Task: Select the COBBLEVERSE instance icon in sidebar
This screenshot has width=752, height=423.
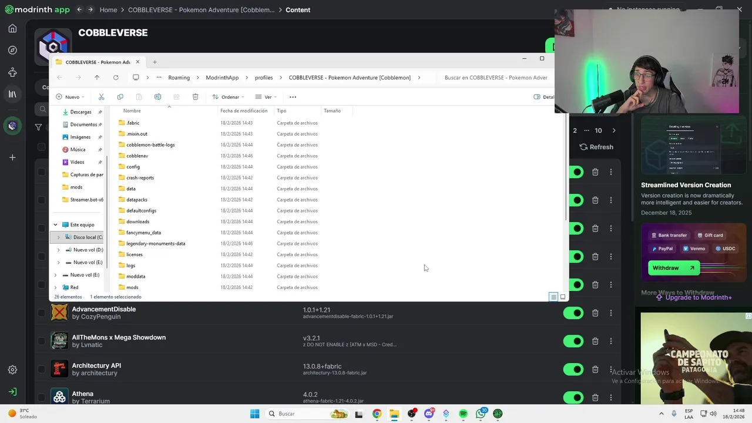Action: (12, 125)
